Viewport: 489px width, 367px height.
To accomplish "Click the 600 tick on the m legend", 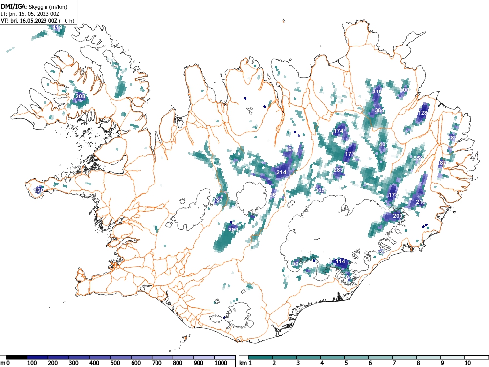I will [x=136, y=363].
